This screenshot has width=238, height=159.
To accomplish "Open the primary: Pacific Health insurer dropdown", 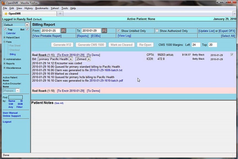I will [x=55, y=59].
